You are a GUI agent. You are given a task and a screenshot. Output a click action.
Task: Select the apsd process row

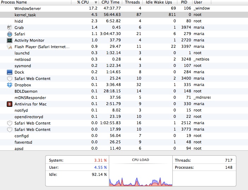(124, 148)
